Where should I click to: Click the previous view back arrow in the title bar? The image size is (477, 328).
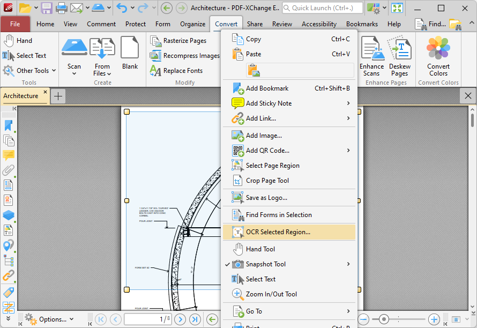click(166, 8)
